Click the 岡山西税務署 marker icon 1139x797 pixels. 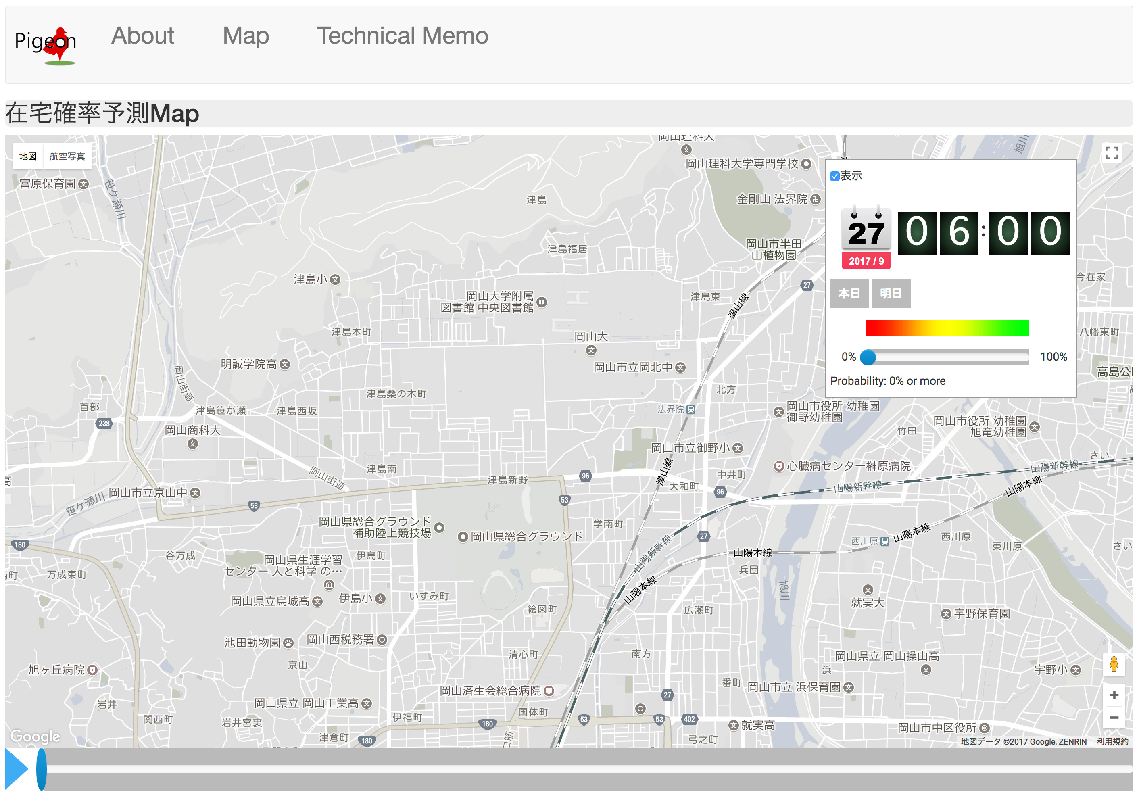[382, 640]
